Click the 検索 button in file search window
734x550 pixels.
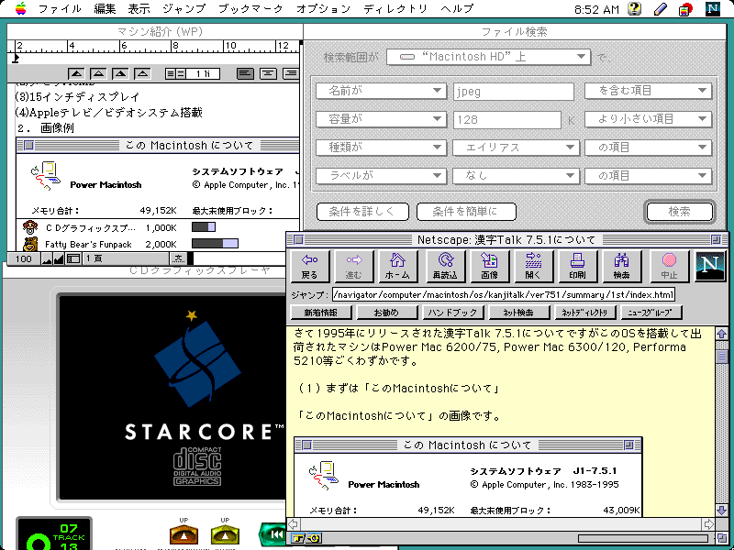679,212
